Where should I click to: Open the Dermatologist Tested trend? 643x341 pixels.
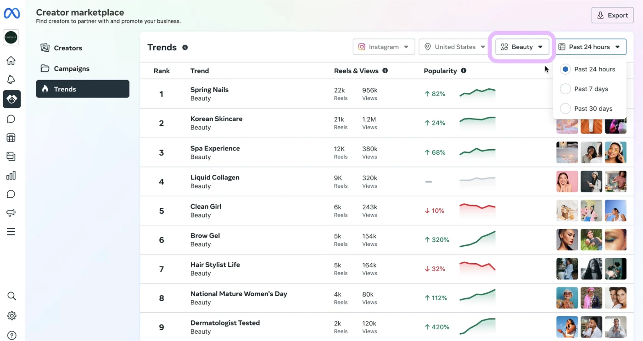(225, 323)
